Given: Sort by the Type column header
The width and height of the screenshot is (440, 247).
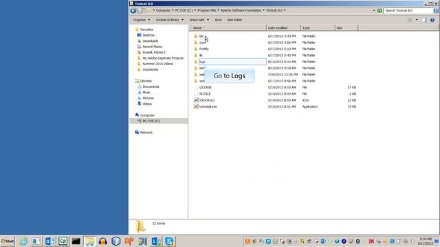Looking at the screenshot, I should click(x=318, y=28).
